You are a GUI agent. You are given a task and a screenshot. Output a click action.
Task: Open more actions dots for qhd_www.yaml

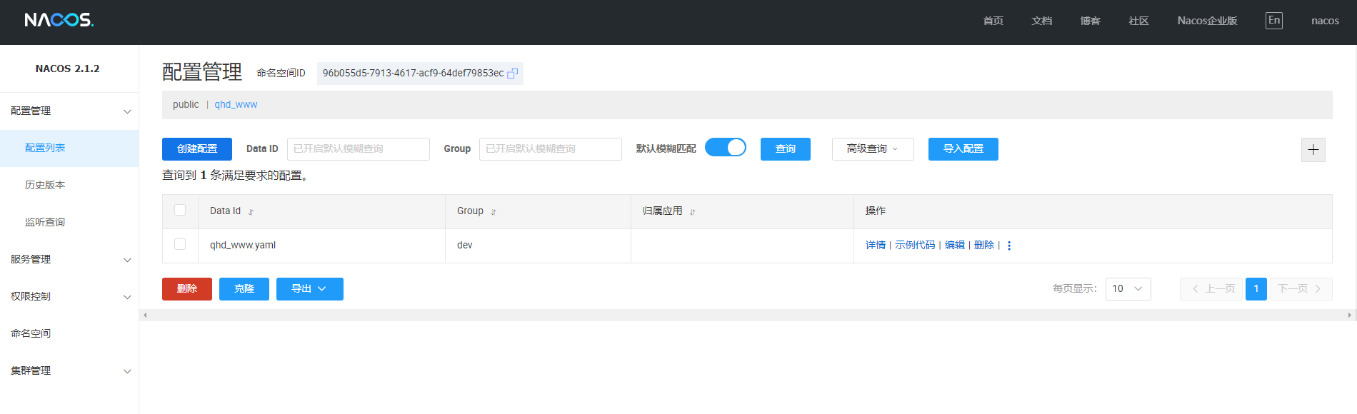pos(1009,246)
